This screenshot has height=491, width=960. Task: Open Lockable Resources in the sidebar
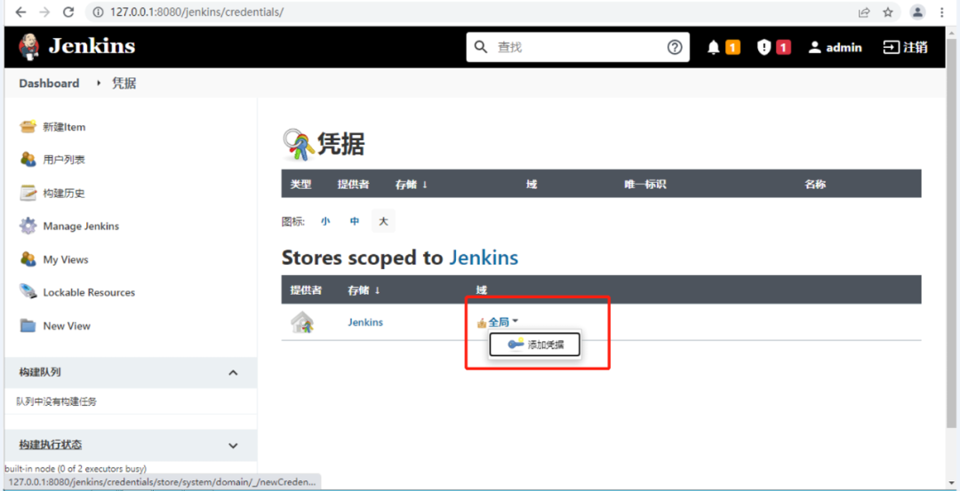point(89,292)
